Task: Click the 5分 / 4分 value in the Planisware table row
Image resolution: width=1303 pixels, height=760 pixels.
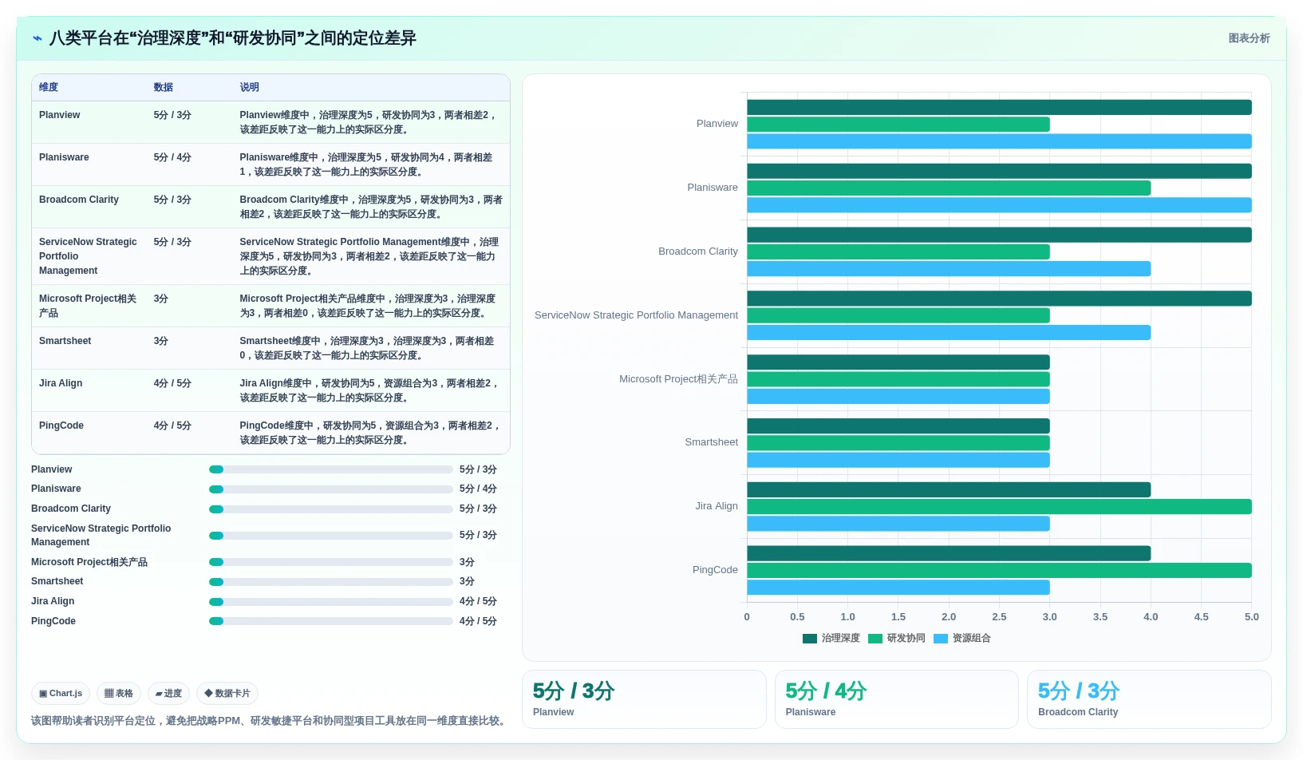Action: [x=172, y=157]
